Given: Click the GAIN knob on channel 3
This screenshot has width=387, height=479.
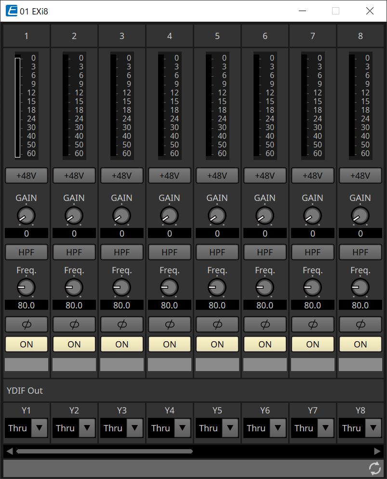Looking at the screenshot, I should pyautogui.click(x=121, y=215).
